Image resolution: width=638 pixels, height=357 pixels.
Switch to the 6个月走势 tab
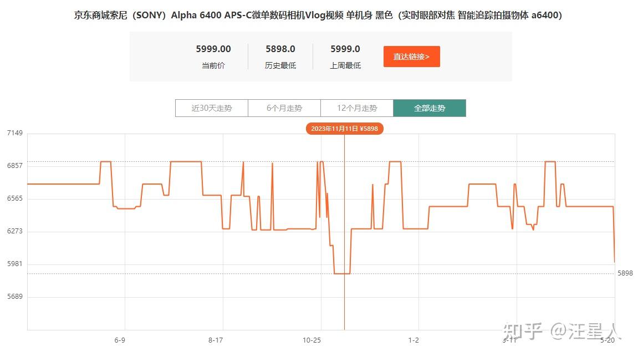pyautogui.click(x=284, y=108)
